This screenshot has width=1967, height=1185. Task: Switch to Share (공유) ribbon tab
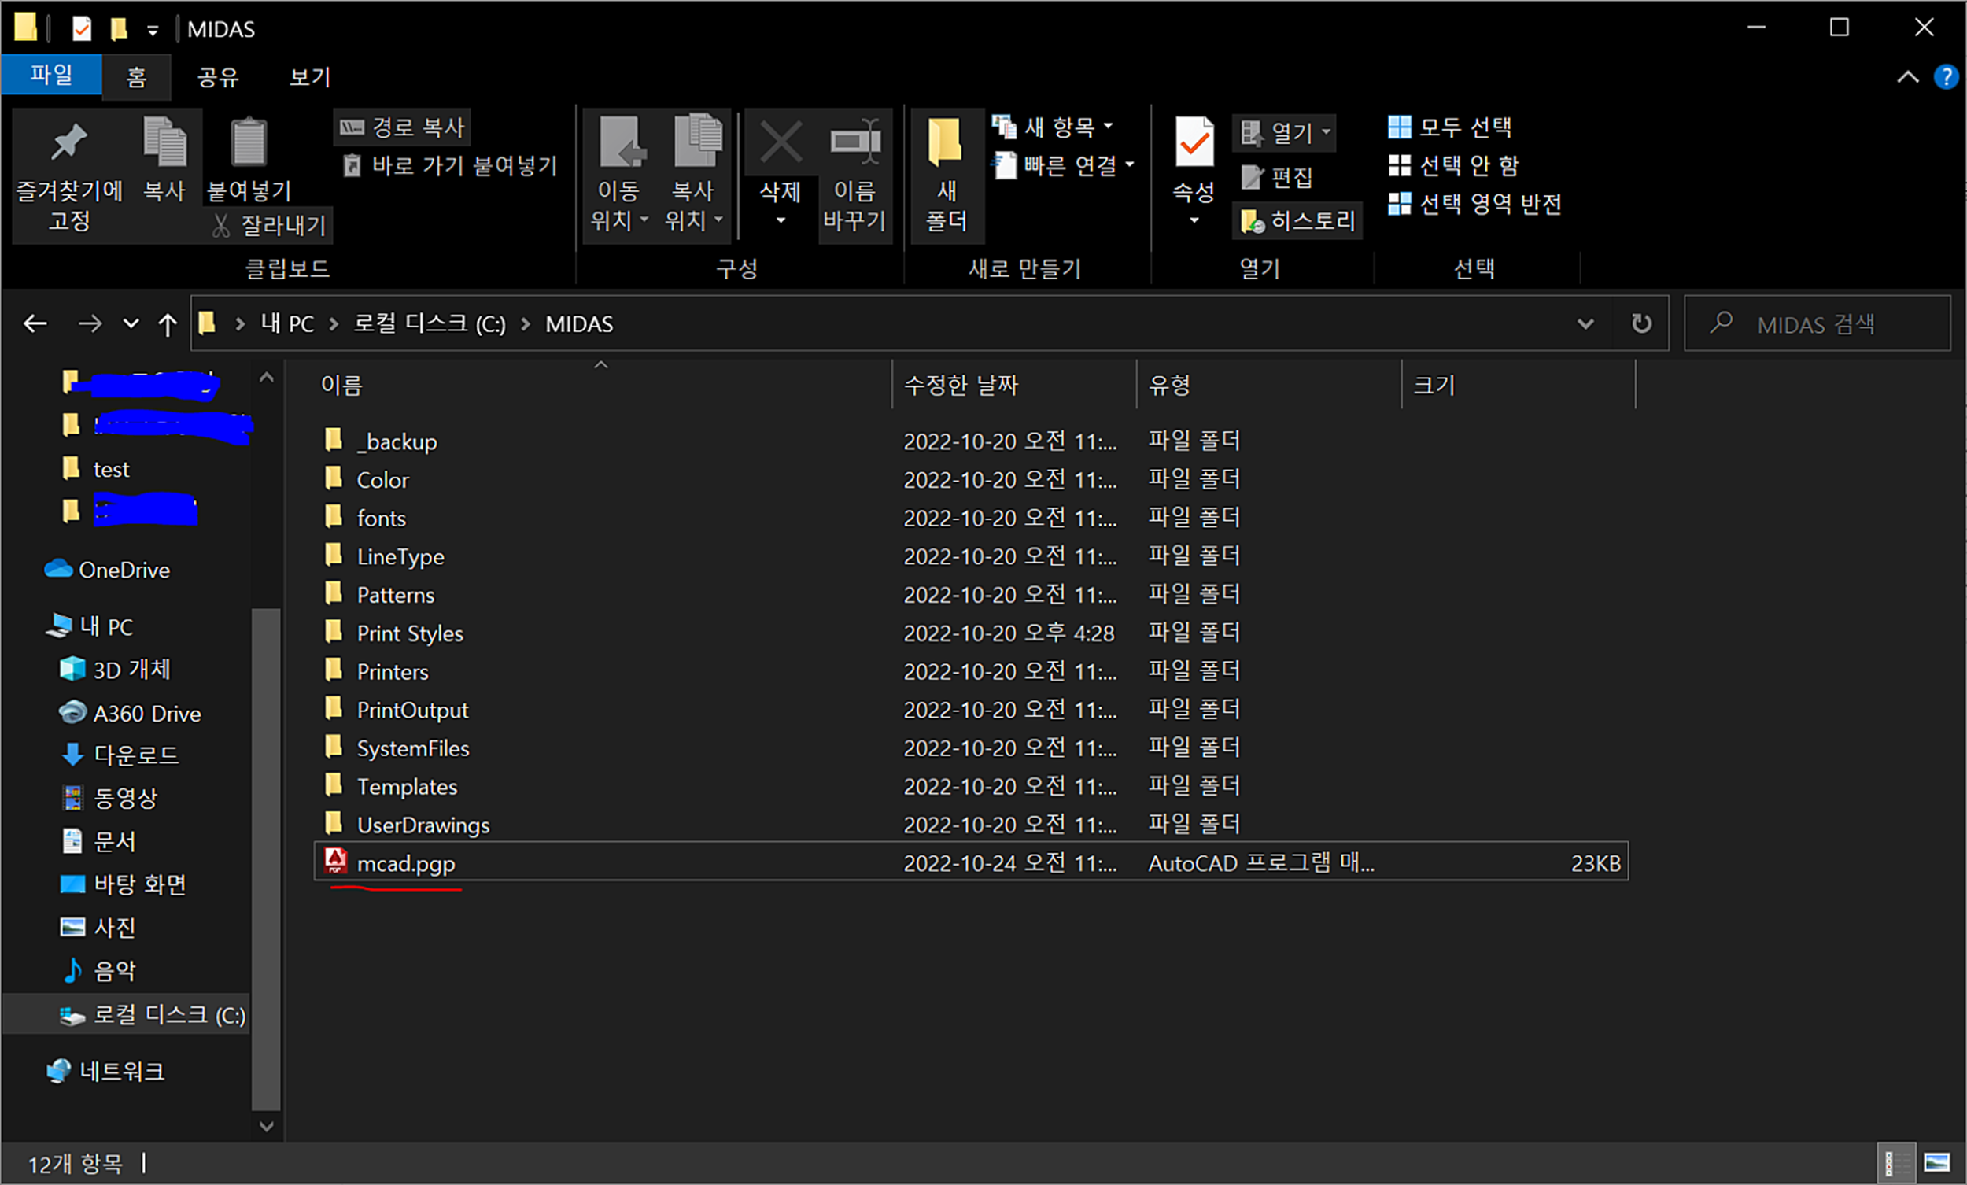coord(218,76)
